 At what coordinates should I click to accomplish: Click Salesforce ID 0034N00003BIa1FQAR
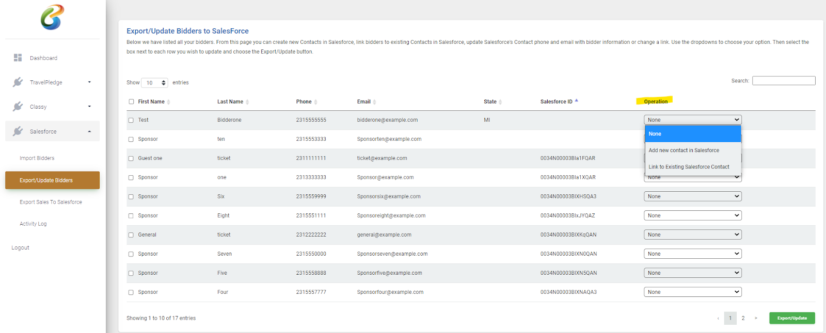(x=568, y=158)
